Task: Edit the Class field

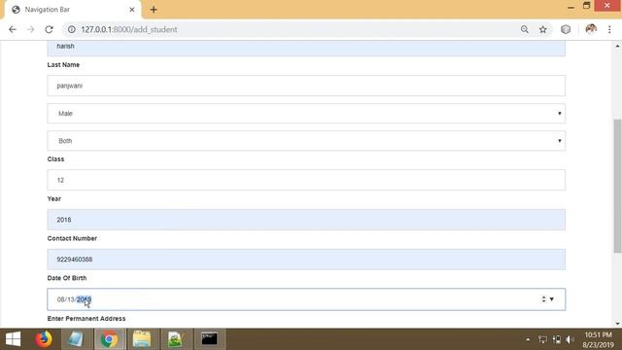Action: (306, 180)
